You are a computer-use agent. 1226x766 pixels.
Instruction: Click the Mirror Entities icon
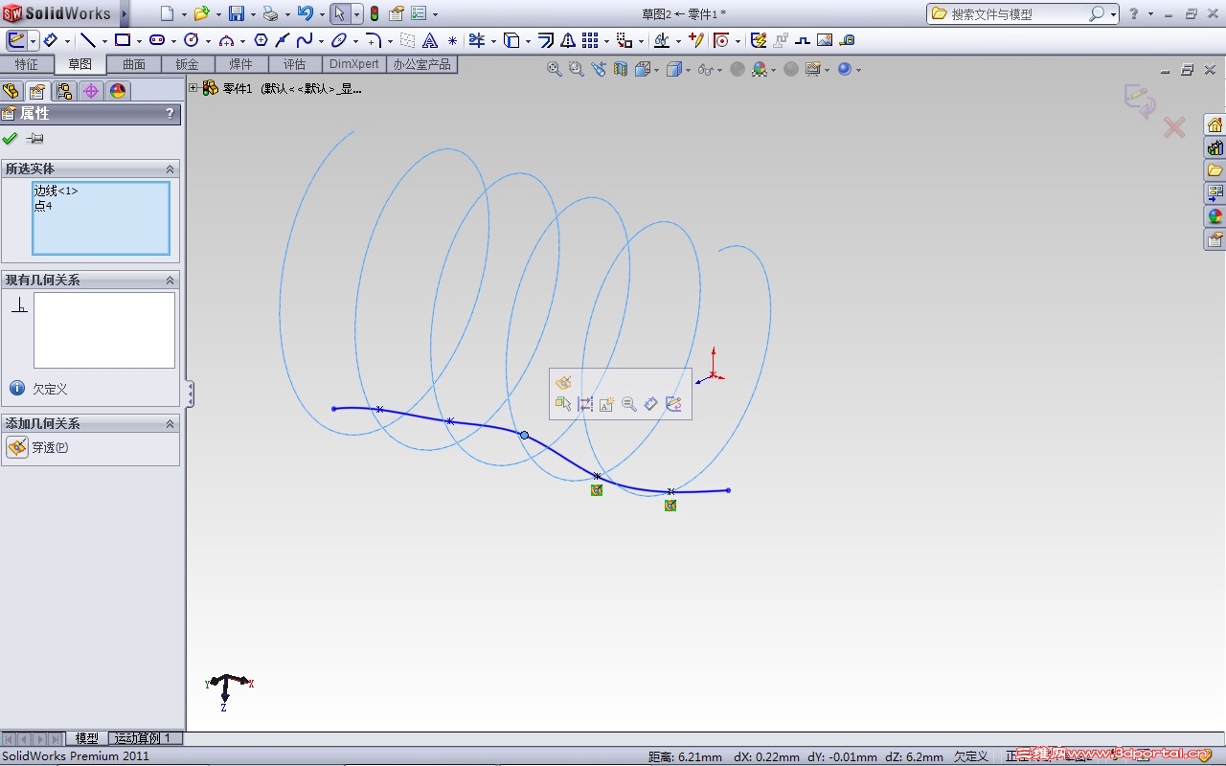pos(568,40)
